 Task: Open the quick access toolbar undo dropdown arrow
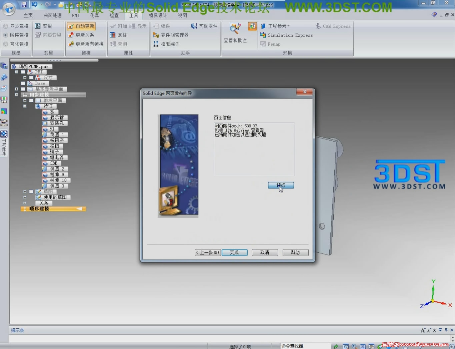coord(41,5)
